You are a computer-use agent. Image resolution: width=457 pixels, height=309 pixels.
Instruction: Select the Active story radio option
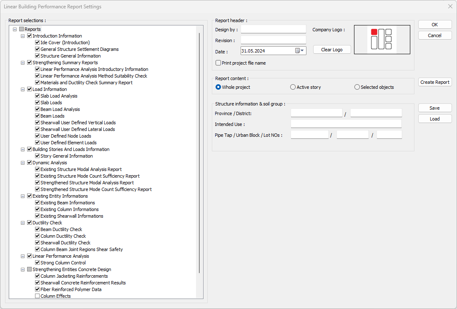[293, 87]
